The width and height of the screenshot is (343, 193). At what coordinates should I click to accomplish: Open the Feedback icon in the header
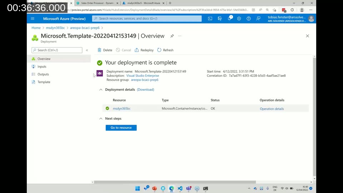tap(258, 19)
